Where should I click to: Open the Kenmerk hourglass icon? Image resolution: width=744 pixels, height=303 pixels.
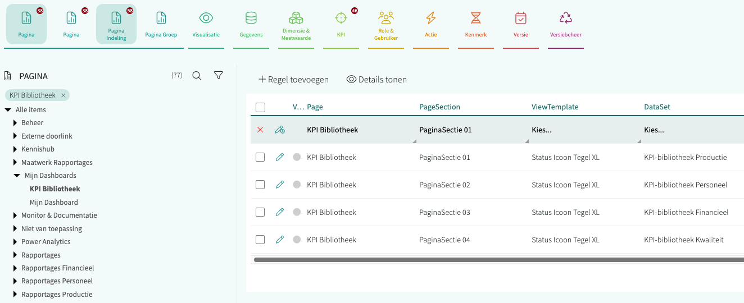click(x=476, y=19)
